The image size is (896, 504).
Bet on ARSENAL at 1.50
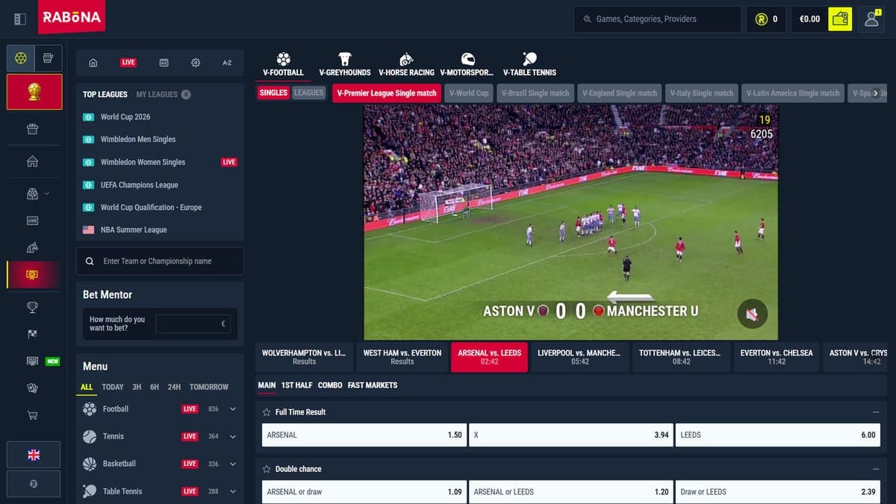tap(364, 435)
